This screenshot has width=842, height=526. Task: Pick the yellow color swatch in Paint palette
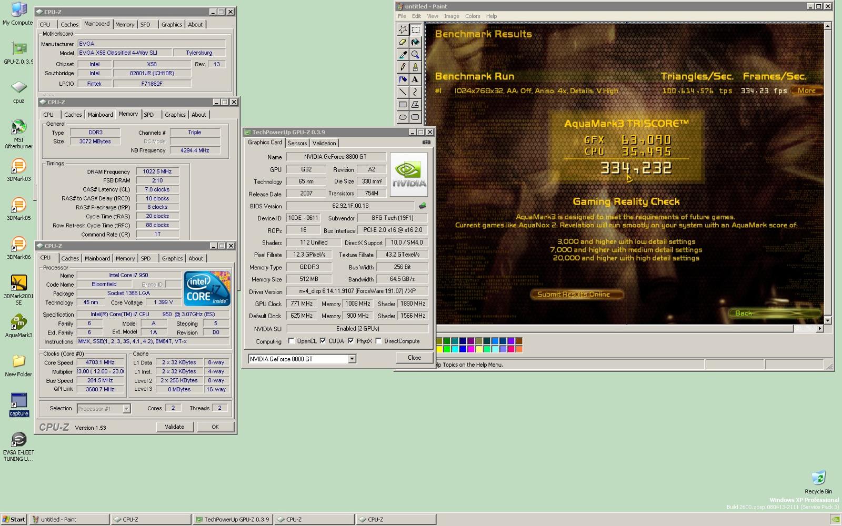click(439, 349)
